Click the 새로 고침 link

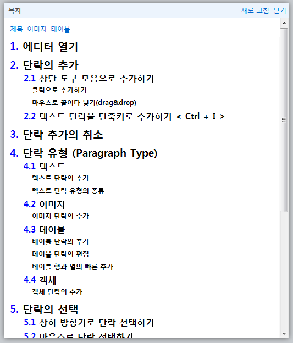[255, 10]
